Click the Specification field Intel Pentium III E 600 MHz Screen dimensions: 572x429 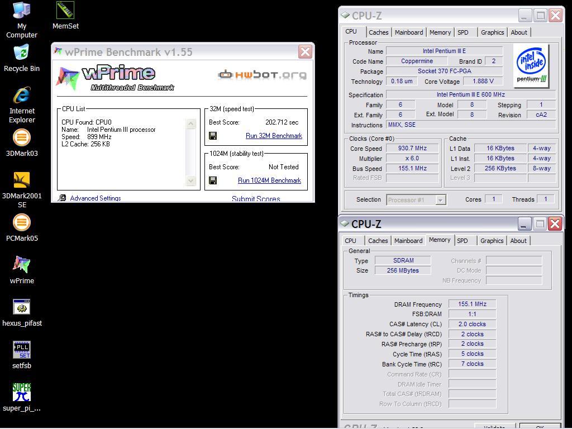click(470, 94)
